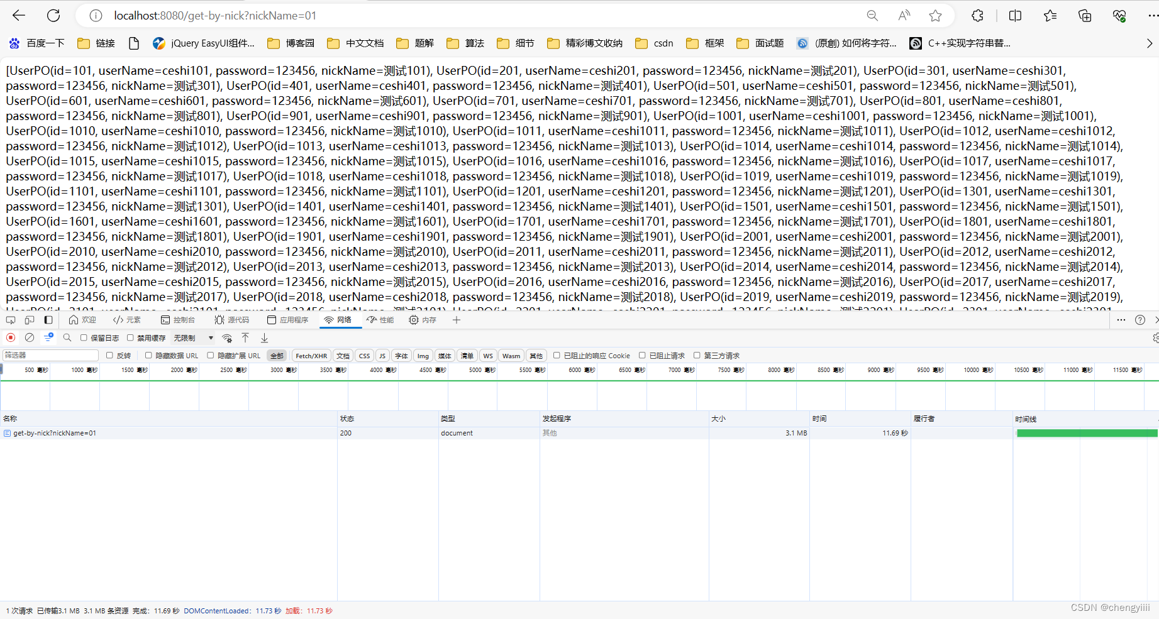This screenshot has height=619, width=1159.
Task: Open network conditions wifi-gear icon
Action: [227, 338]
